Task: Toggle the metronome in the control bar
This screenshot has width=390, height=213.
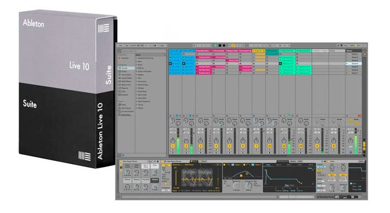Action: (x=154, y=46)
